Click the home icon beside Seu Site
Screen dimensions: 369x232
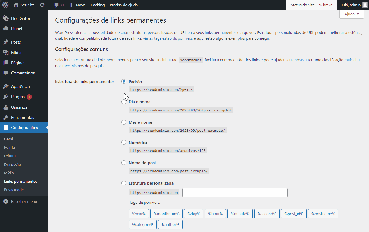pyautogui.click(x=16, y=5)
